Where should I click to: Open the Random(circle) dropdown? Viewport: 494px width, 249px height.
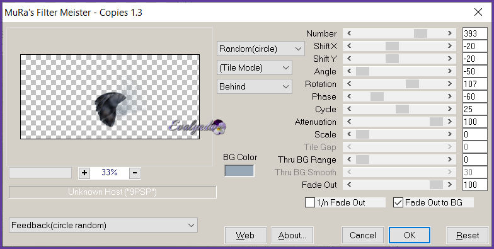261,49
